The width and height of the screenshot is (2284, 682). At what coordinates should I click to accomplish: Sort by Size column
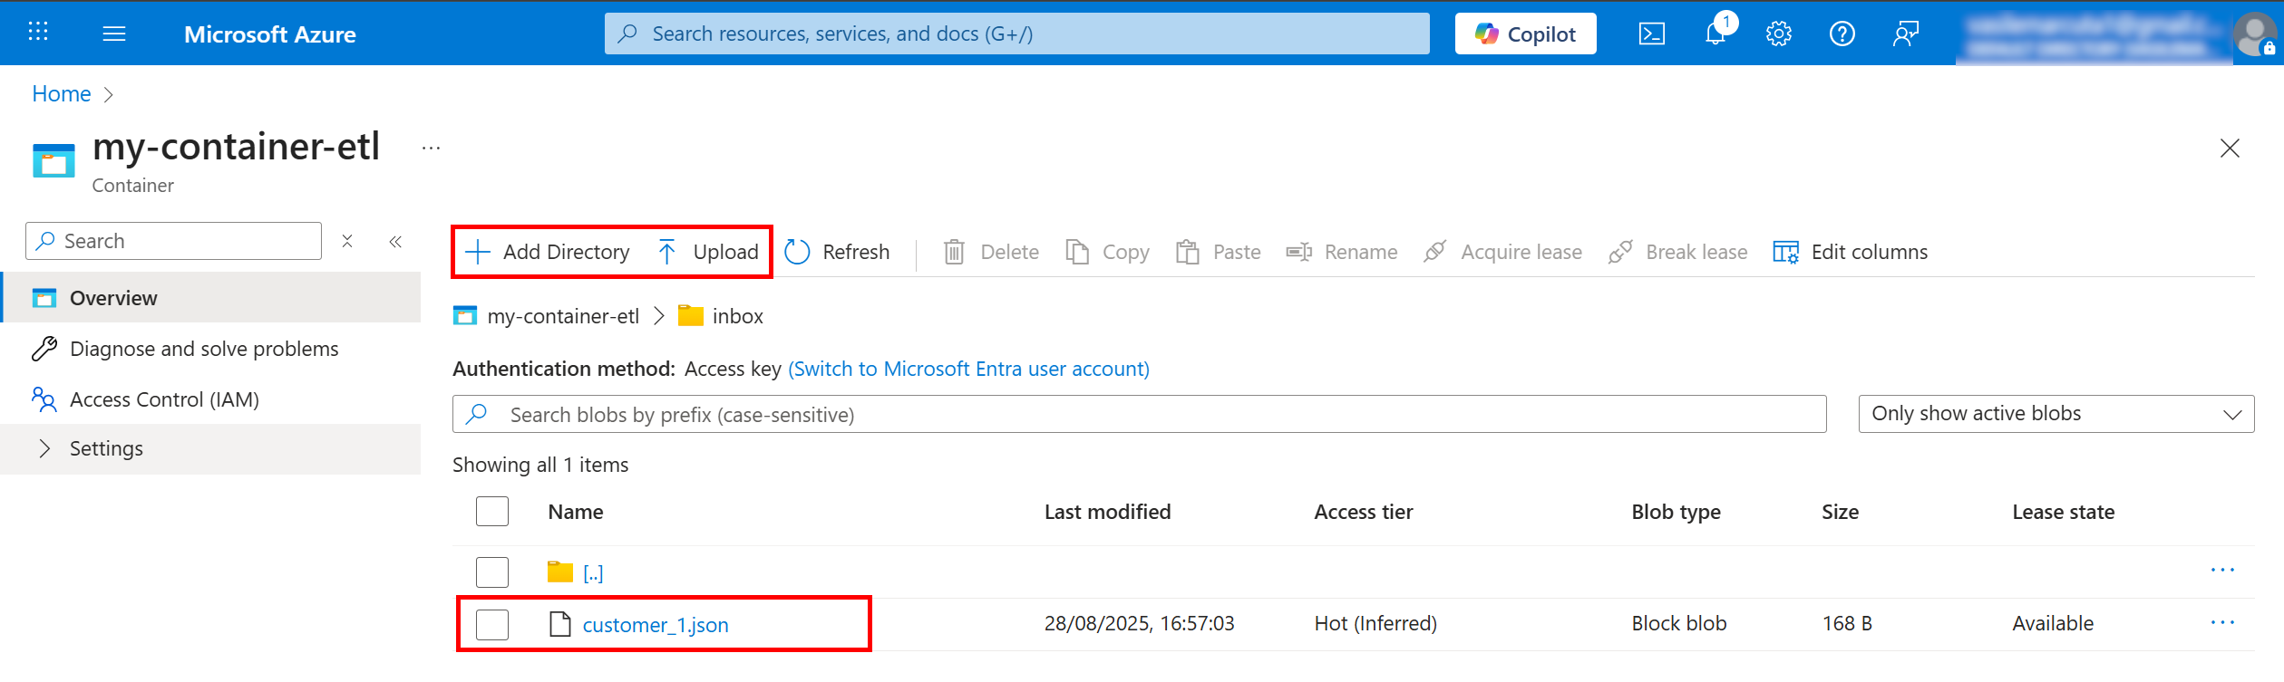point(1840,512)
